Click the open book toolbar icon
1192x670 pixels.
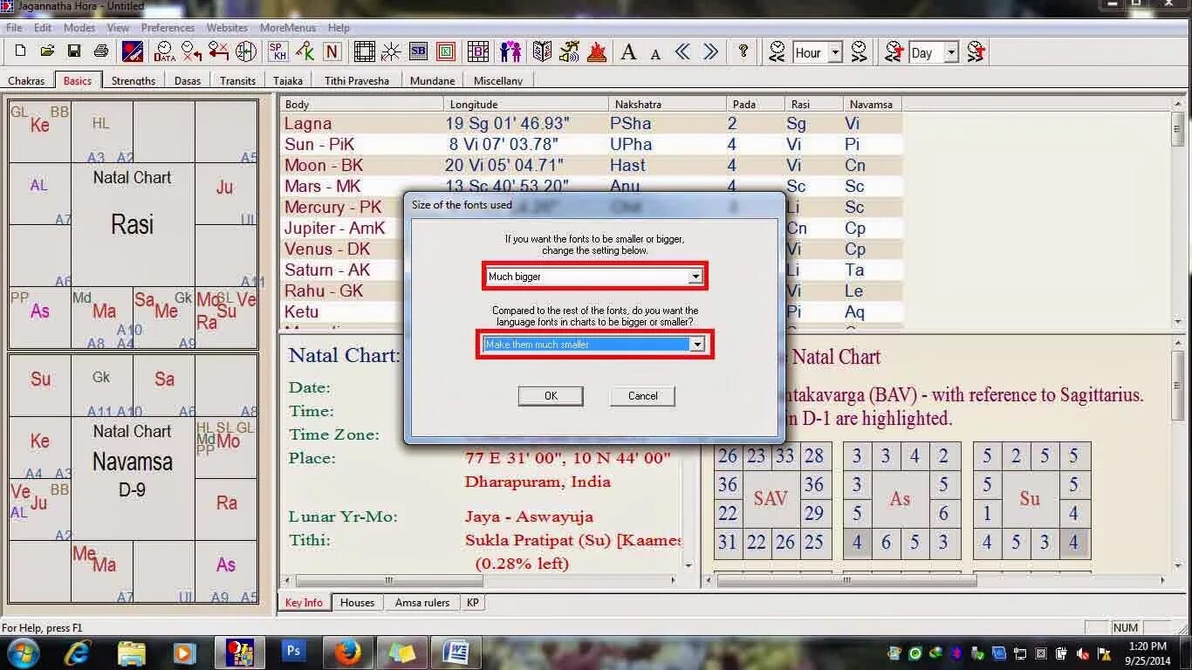click(x=542, y=51)
